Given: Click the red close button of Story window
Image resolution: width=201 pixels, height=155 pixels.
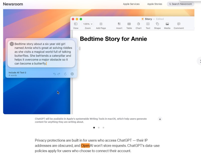Looking at the screenshot, I should tap(73, 19).
